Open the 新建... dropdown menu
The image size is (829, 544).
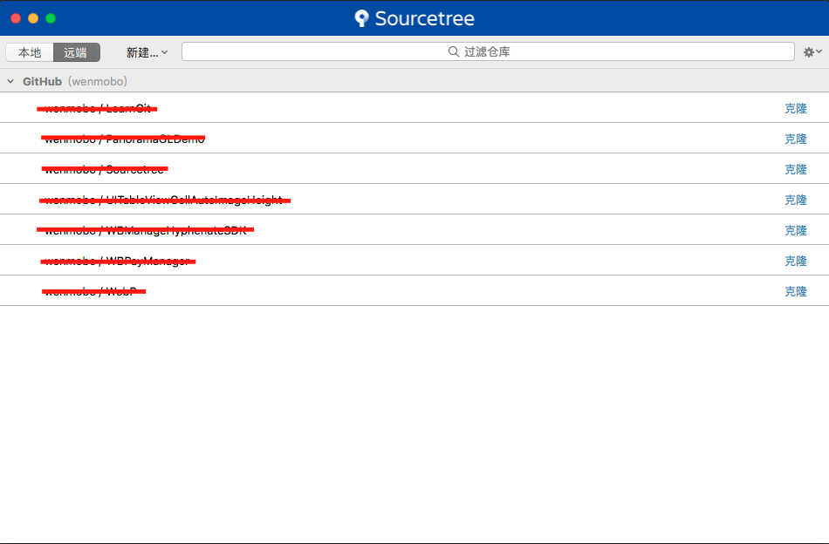click(147, 52)
